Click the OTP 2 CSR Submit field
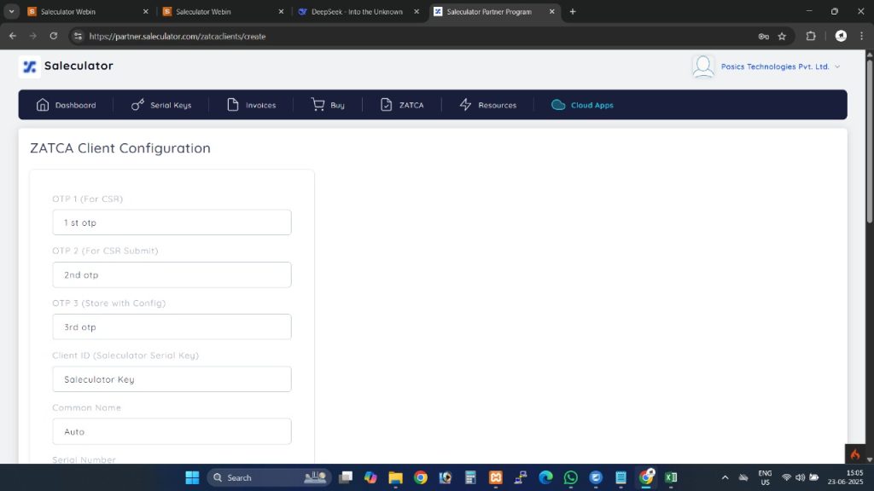The width and height of the screenshot is (874, 491). click(172, 275)
